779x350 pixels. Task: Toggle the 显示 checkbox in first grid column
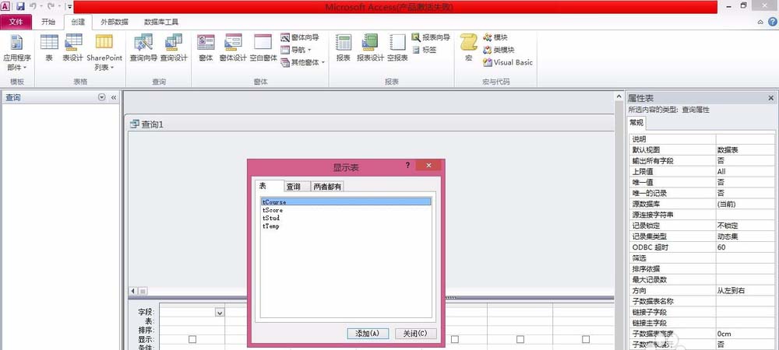coord(192,339)
